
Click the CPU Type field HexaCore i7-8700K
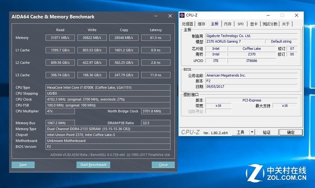(108, 87)
